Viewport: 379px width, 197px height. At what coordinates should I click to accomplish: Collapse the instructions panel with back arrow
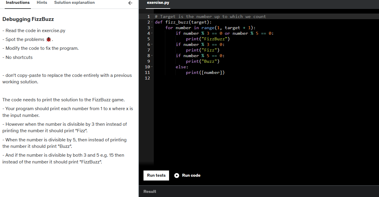(130, 3)
